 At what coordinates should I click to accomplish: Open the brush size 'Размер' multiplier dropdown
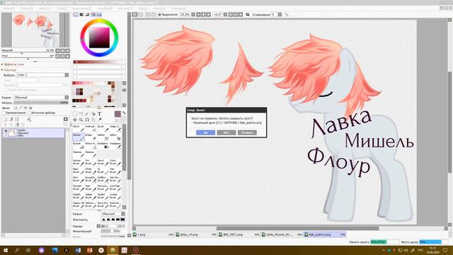coord(98,226)
